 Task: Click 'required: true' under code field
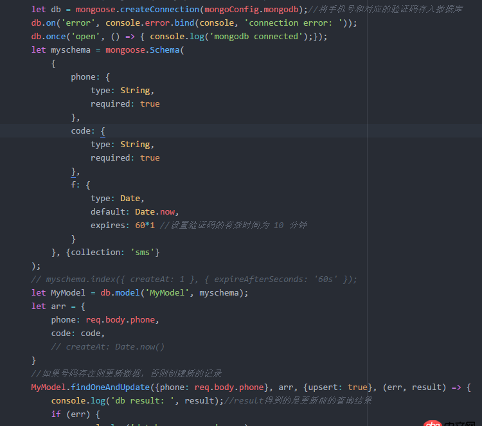(125, 158)
